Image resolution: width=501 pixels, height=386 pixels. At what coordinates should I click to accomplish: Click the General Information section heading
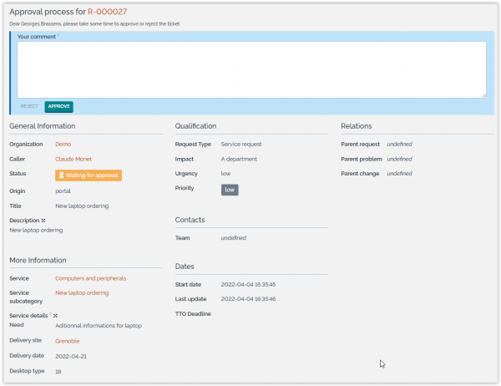pos(42,126)
